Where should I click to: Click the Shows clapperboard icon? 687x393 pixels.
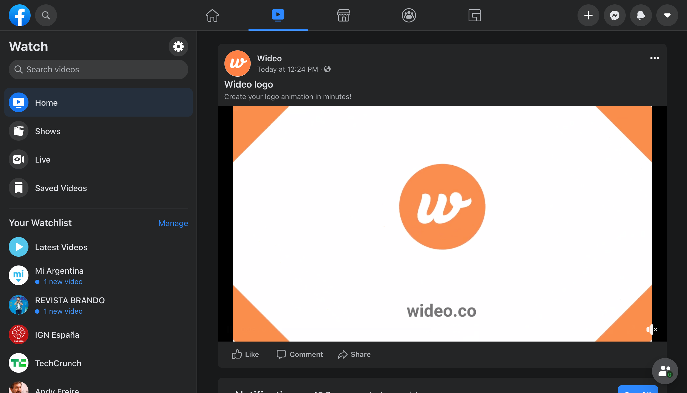tap(19, 131)
